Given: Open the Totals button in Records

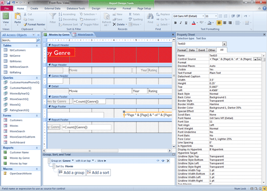Looking at the screenshot, I should click(x=135, y=14).
